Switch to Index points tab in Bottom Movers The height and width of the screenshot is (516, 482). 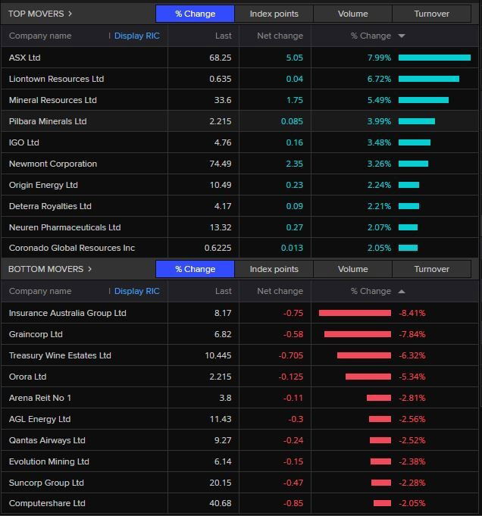[274, 269]
